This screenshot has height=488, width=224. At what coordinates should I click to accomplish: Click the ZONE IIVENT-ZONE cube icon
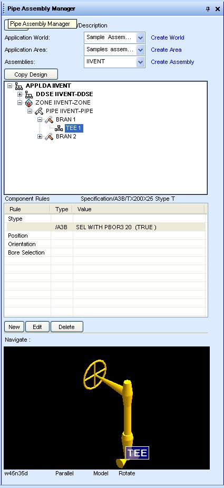29,102
